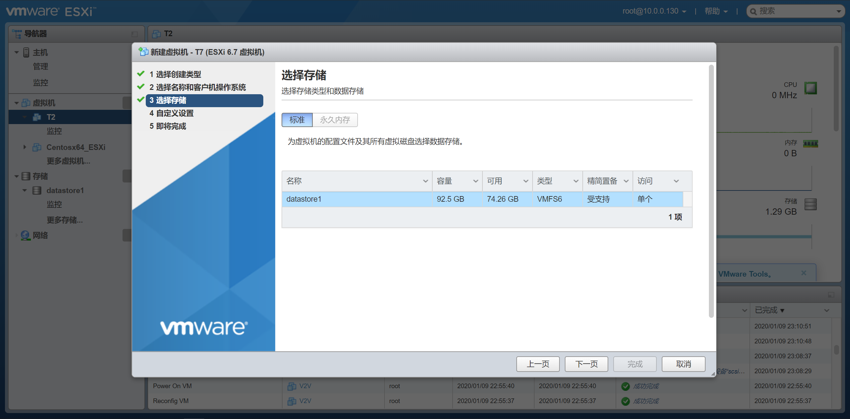Click the Host device icon in navigator
The height and width of the screenshot is (419, 850).
[26, 52]
